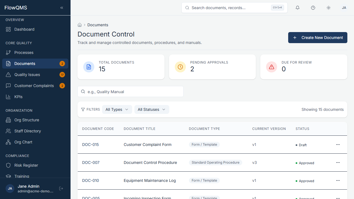Expand the All Types filter dropdown
354x199 pixels.
[117, 109]
